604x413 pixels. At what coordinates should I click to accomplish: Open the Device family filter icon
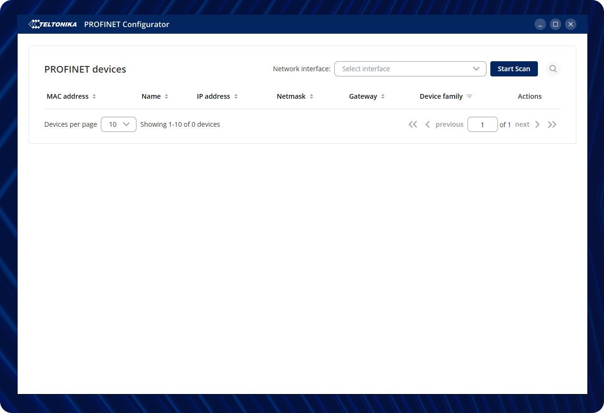469,96
